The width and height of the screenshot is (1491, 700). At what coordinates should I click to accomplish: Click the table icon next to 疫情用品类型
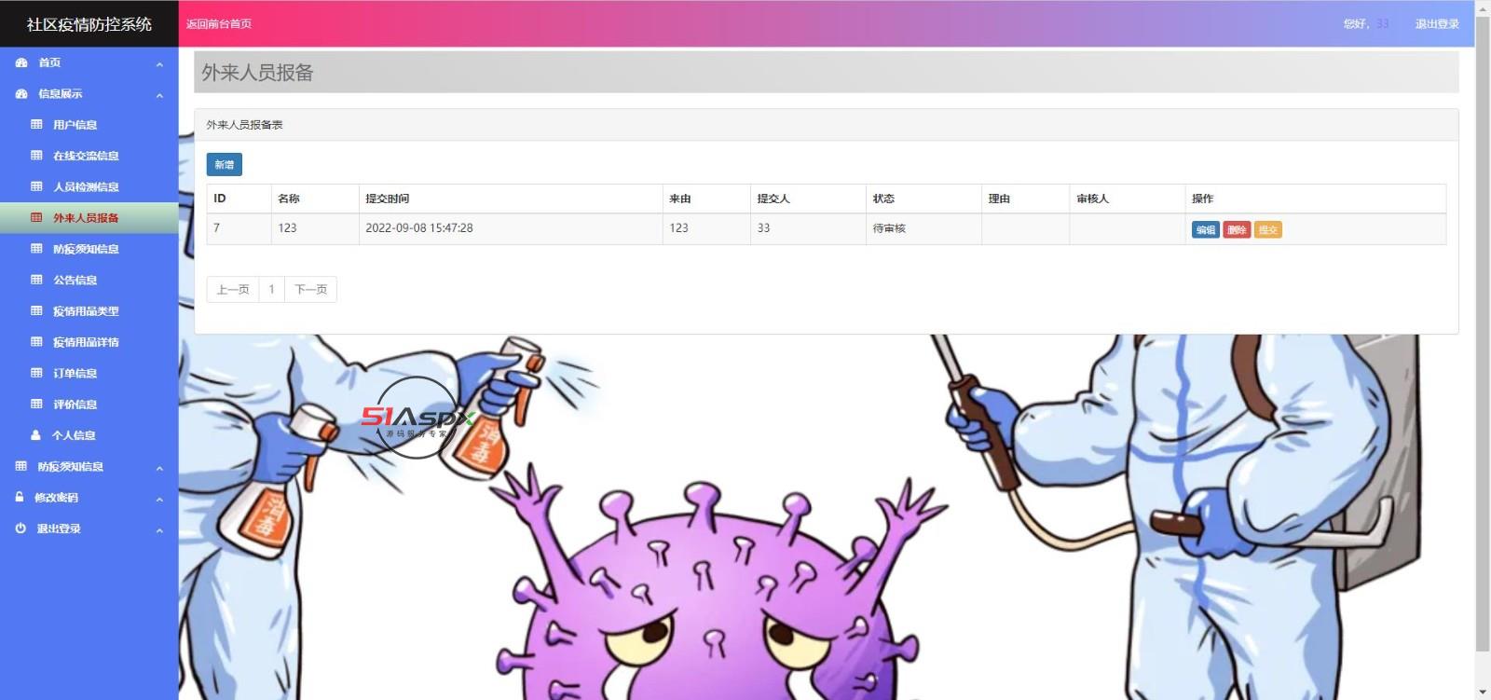pyautogui.click(x=36, y=310)
